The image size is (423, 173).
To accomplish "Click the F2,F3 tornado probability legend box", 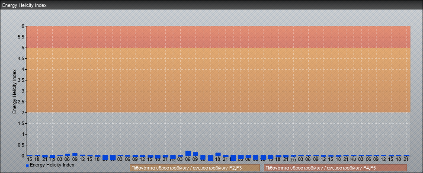I will pyautogui.click(x=195, y=168).
